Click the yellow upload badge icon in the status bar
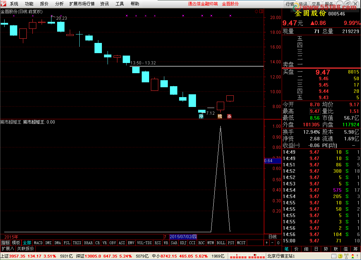Screen dimensions: 361x260 (340, 256)
